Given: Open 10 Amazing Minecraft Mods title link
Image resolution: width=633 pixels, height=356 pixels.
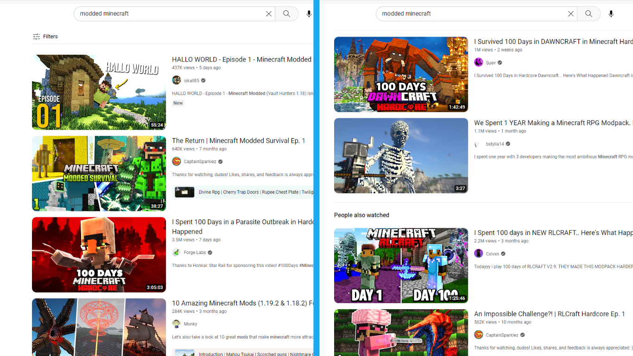Looking at the screenshot, I should coord(242,303).
